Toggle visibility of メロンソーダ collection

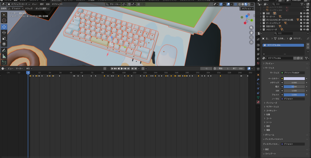point(304,29)
